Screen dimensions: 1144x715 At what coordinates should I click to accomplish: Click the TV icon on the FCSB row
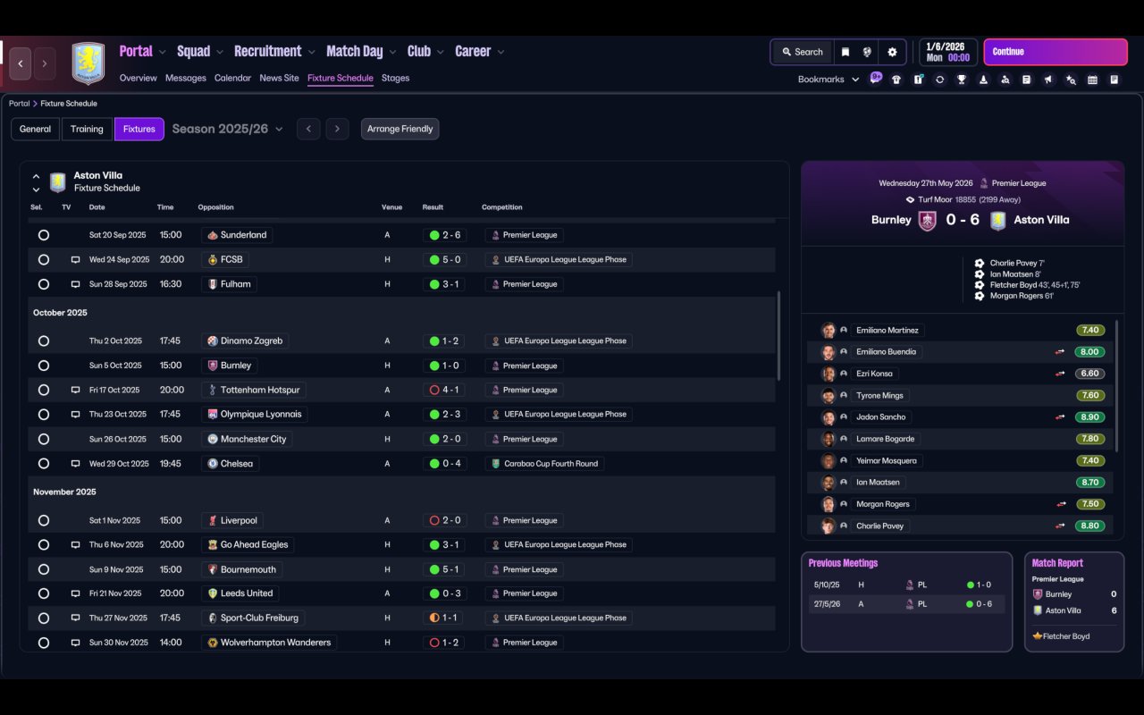coord(76,260)
